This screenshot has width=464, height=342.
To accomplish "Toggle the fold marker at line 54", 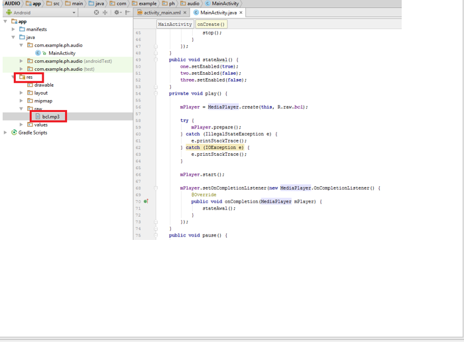I will coord(156,93).
